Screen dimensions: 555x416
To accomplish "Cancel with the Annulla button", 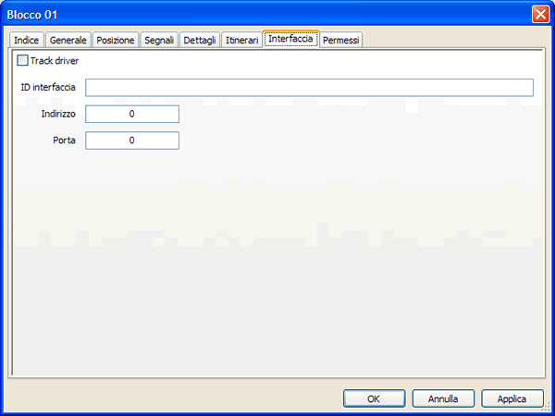I will [x=443, y=398].
